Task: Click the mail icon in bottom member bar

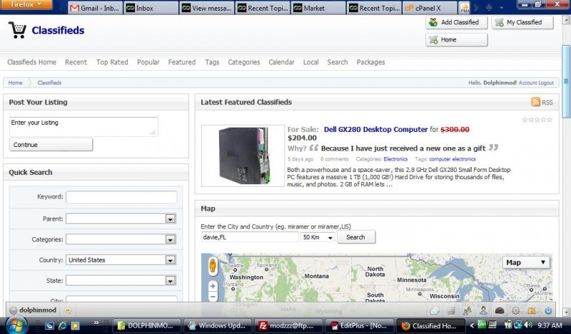Action: point(435,310)
